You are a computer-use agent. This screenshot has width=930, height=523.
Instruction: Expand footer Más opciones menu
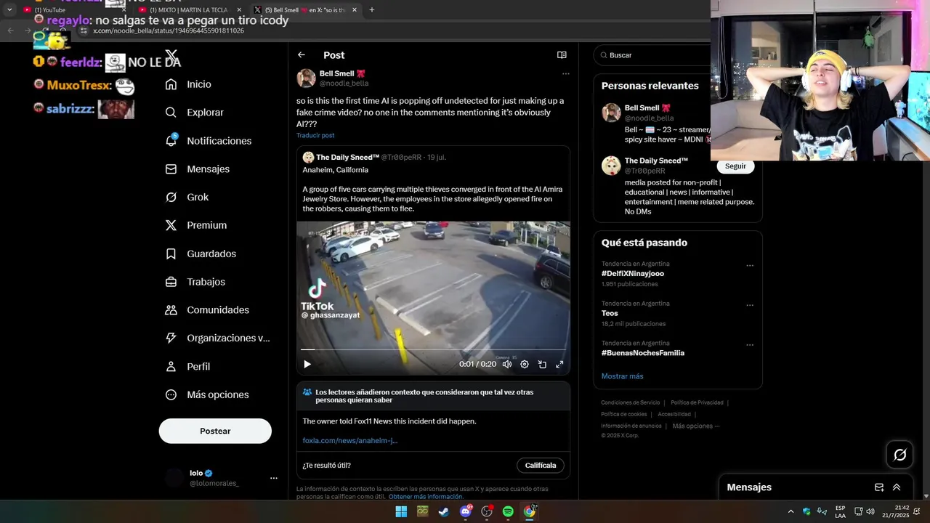click(x=696, y=426)
